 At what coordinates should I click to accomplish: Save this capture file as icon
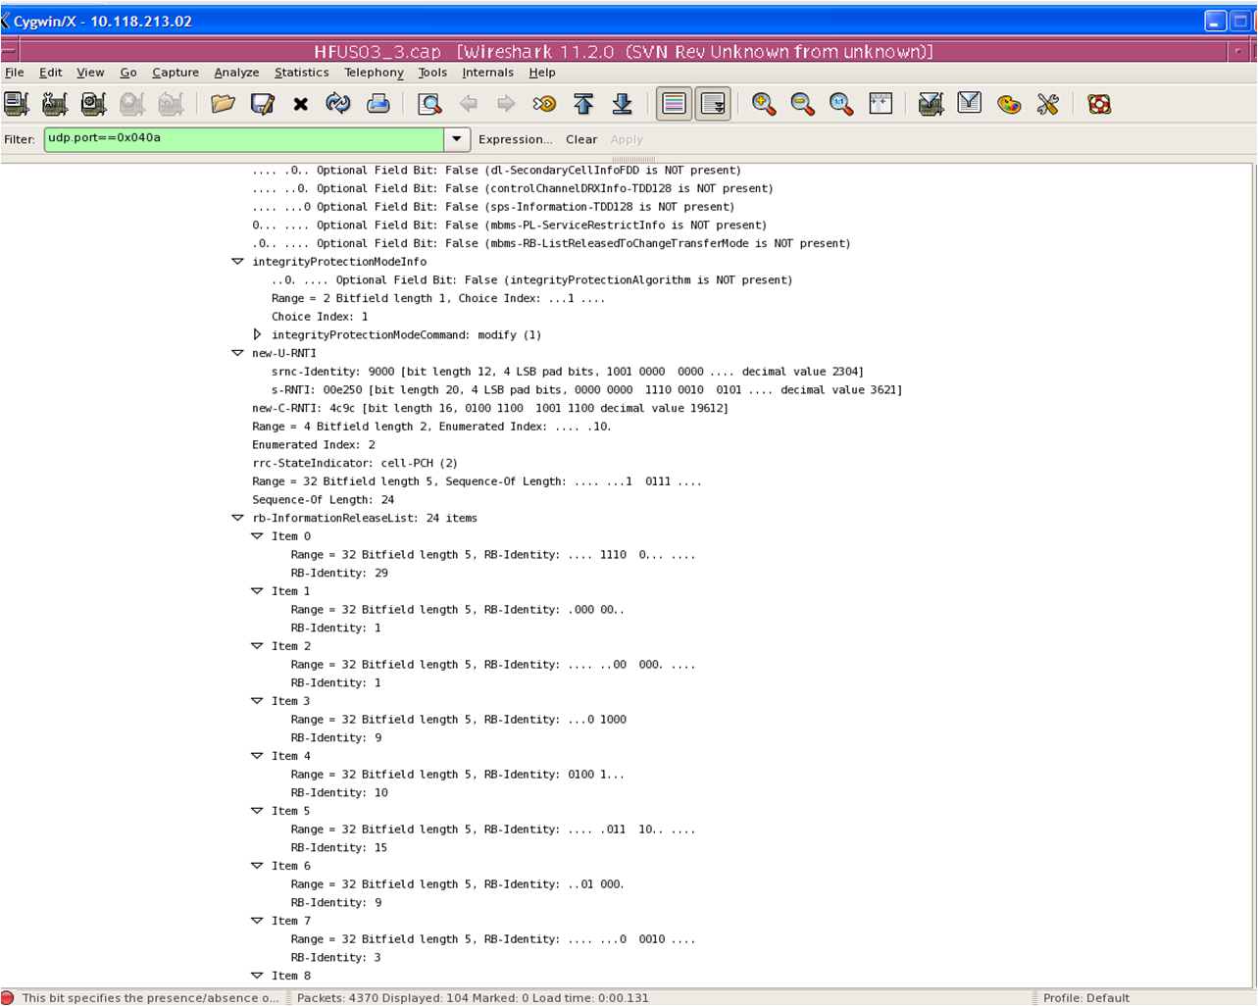(x=262, y=104)
